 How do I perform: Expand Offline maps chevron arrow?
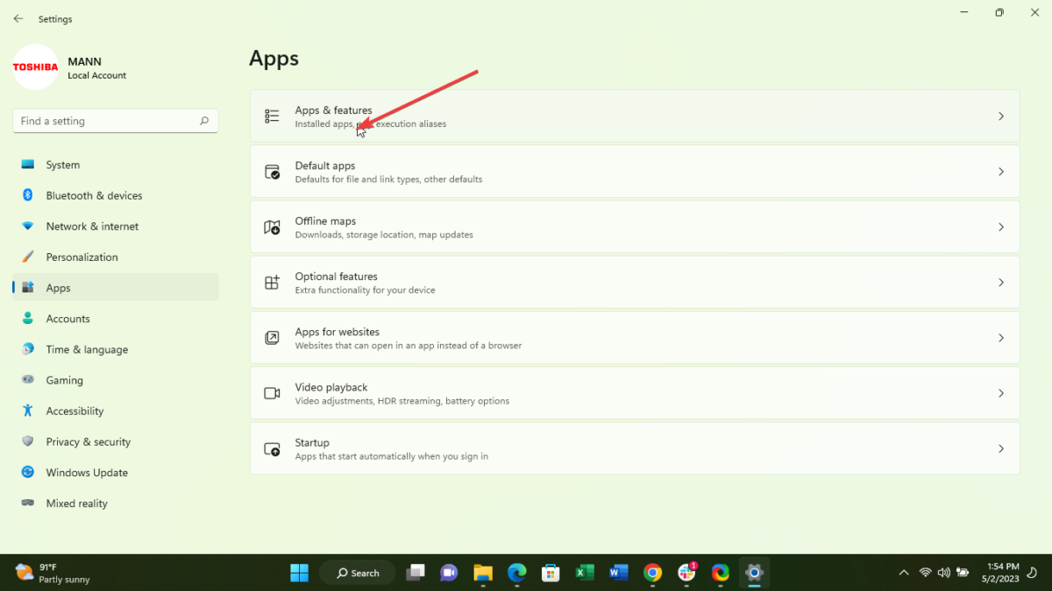1001,227
